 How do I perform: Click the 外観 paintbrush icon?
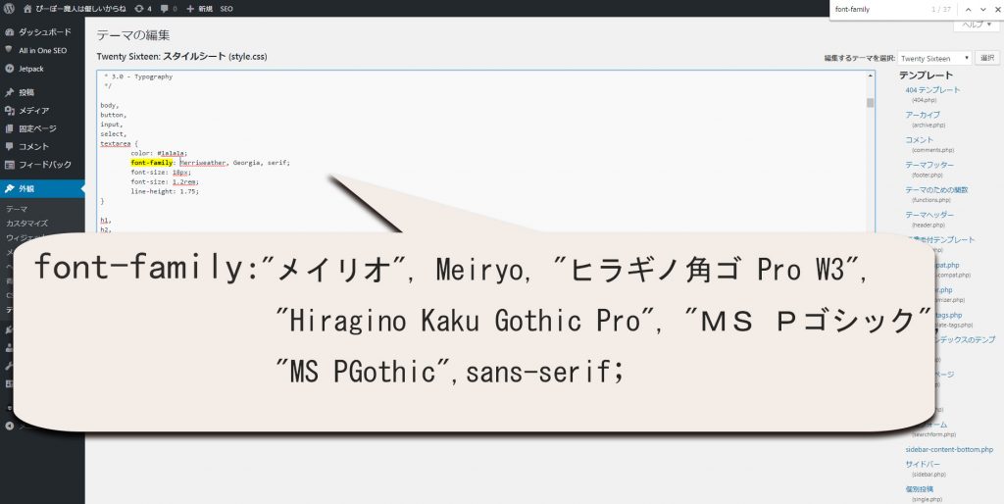9,189
